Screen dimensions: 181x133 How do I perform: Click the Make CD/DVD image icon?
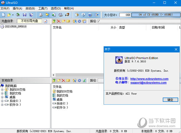pos(41,15)
